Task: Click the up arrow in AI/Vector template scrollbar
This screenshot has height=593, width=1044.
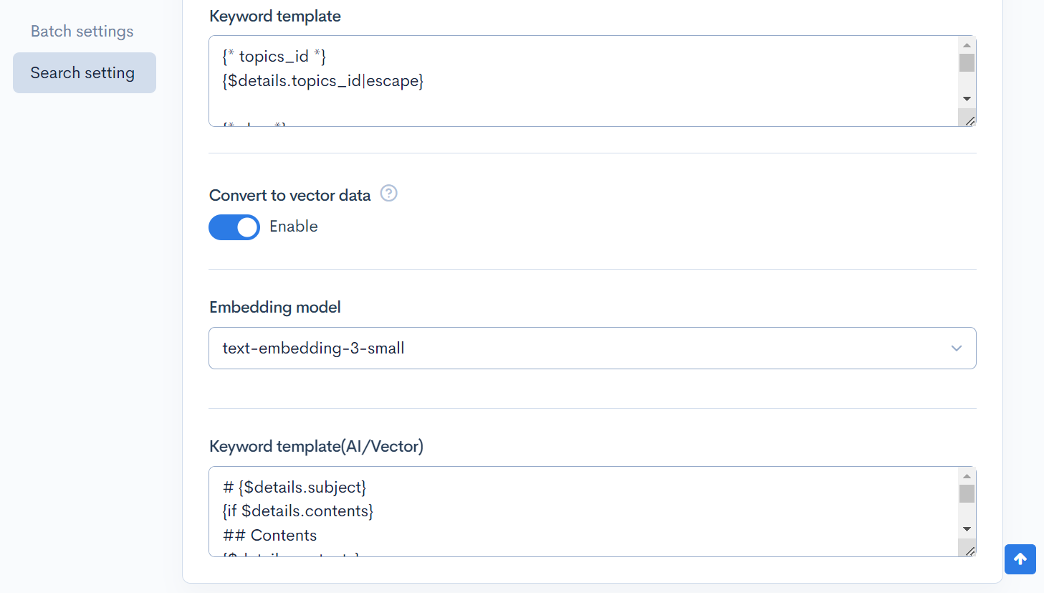Action: (967, 476)
